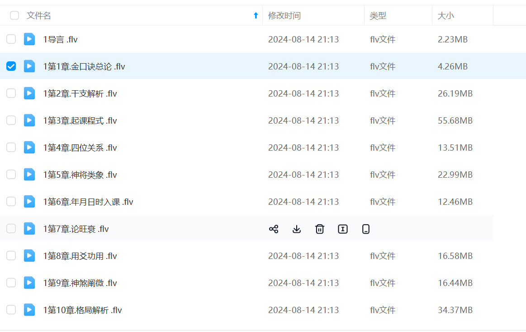Sort files by 修改时间 column header
Viewport: 526px width, 332px height.
pos(284,16)
